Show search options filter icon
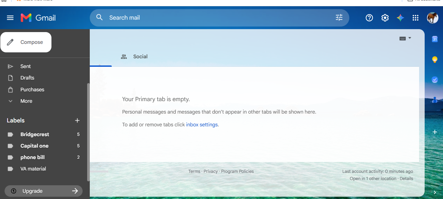Screen dimensions: 443x199 pyautogui.click(x=339, y=18)
